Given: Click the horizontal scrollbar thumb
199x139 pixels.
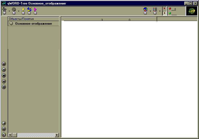Looking at the screenshot, I should [15, 135].
